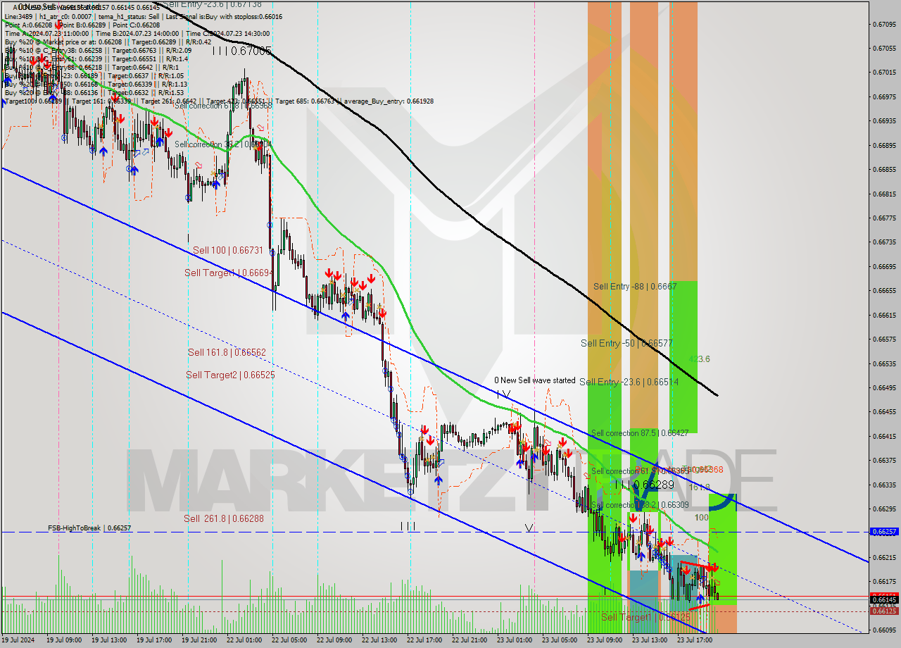Click the 'average_Buy_entry: 0.661928' text
This screenshot has height=648, width=901.
tap(389, 101)
